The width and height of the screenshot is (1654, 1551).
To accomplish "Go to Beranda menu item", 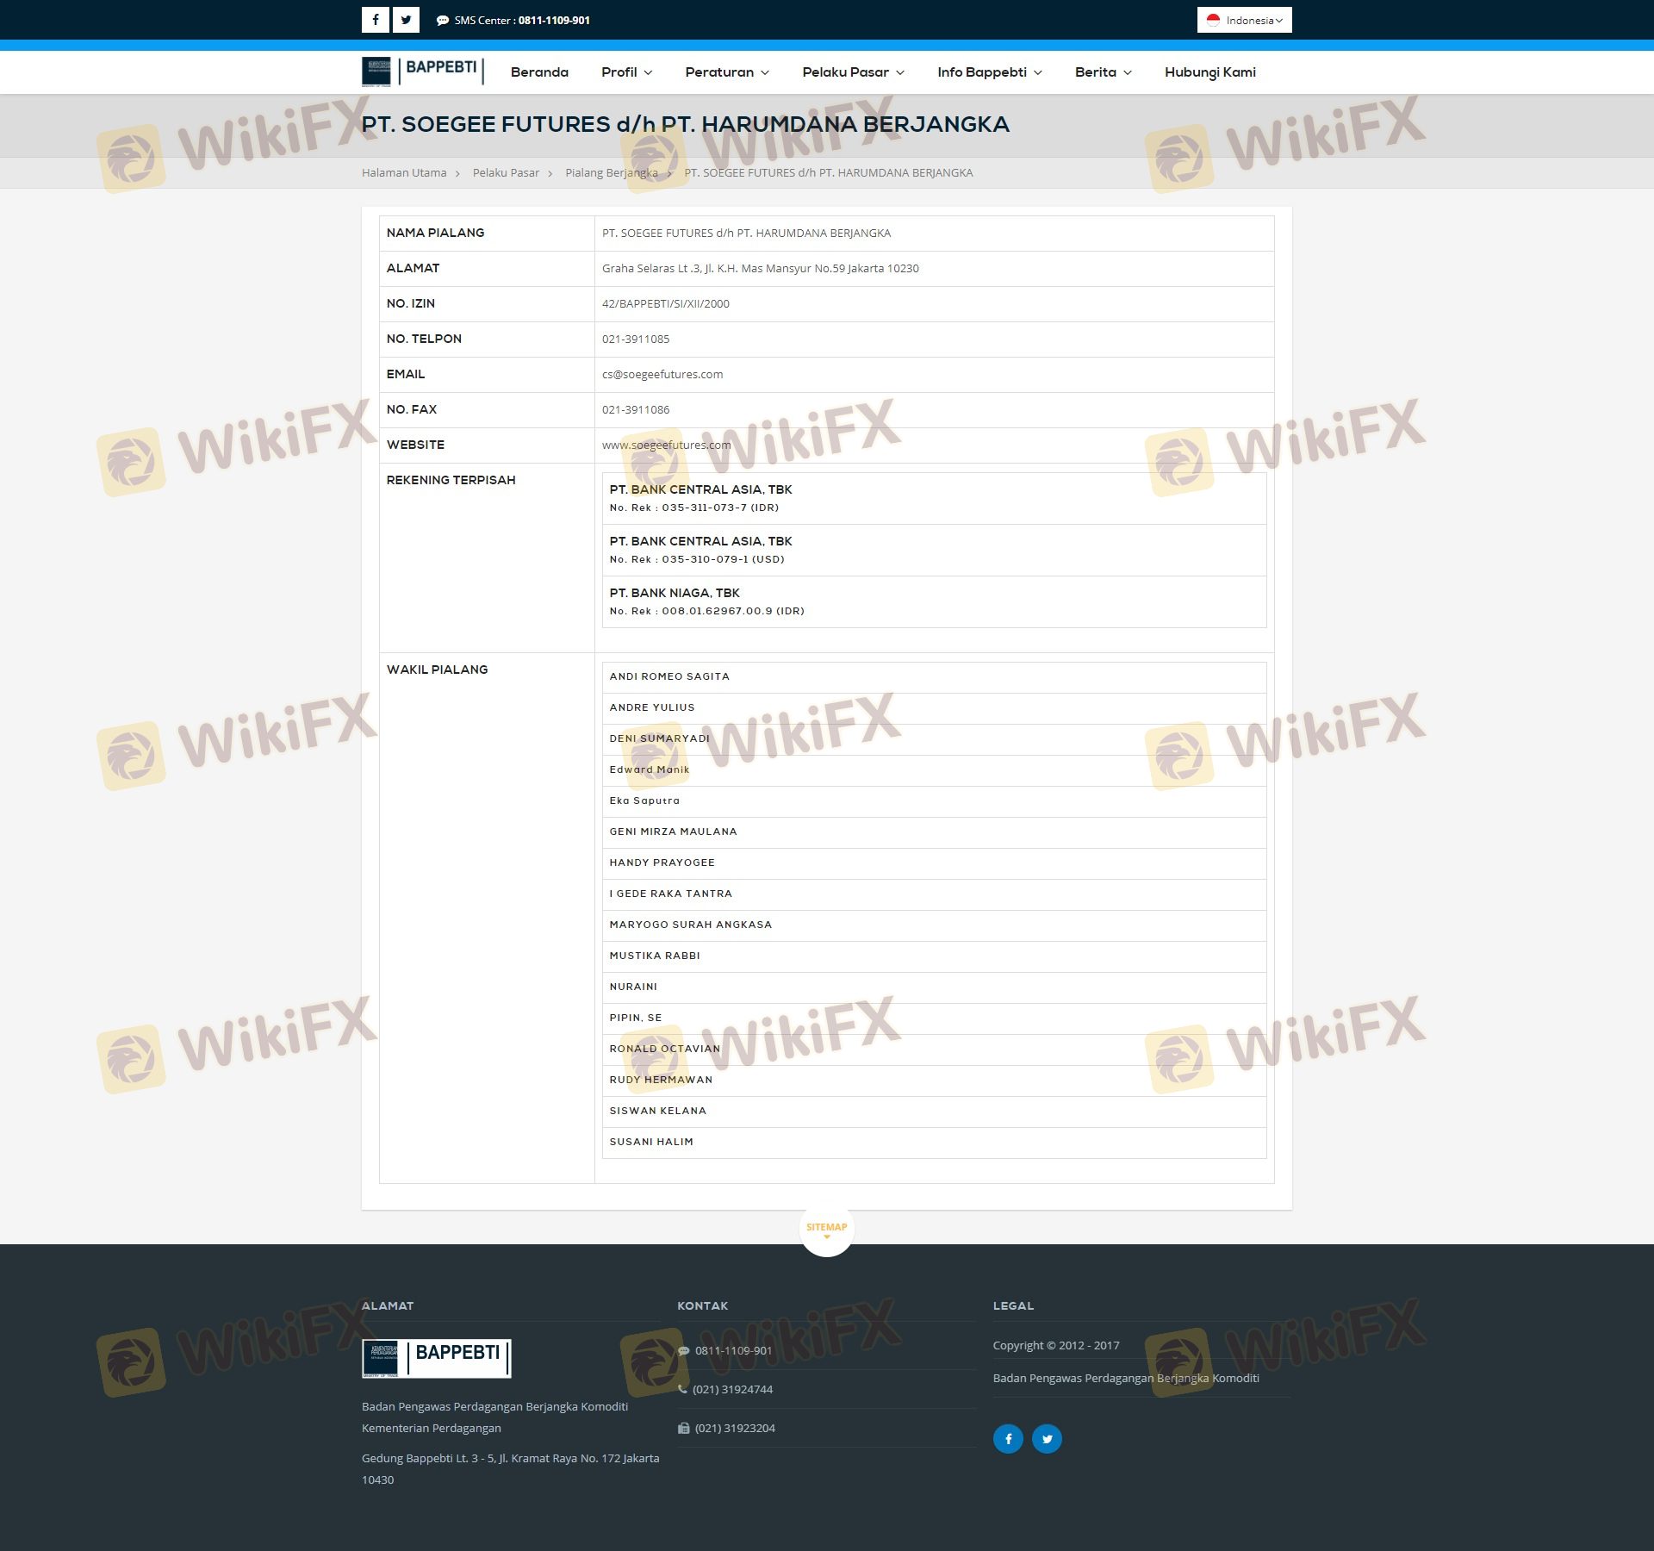I will [539, 72].
